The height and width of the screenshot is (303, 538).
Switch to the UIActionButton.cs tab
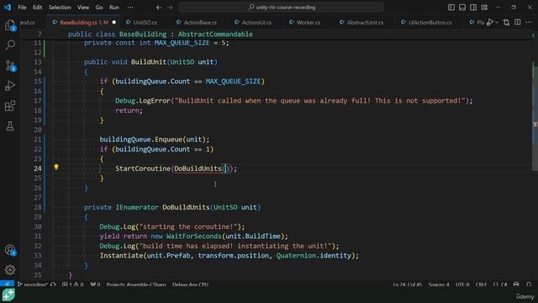click(430, 23)
